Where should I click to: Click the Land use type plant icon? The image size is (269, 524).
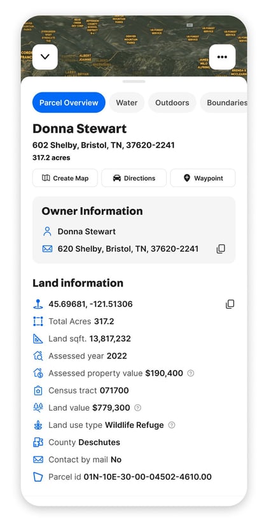[x=38, y=425]
